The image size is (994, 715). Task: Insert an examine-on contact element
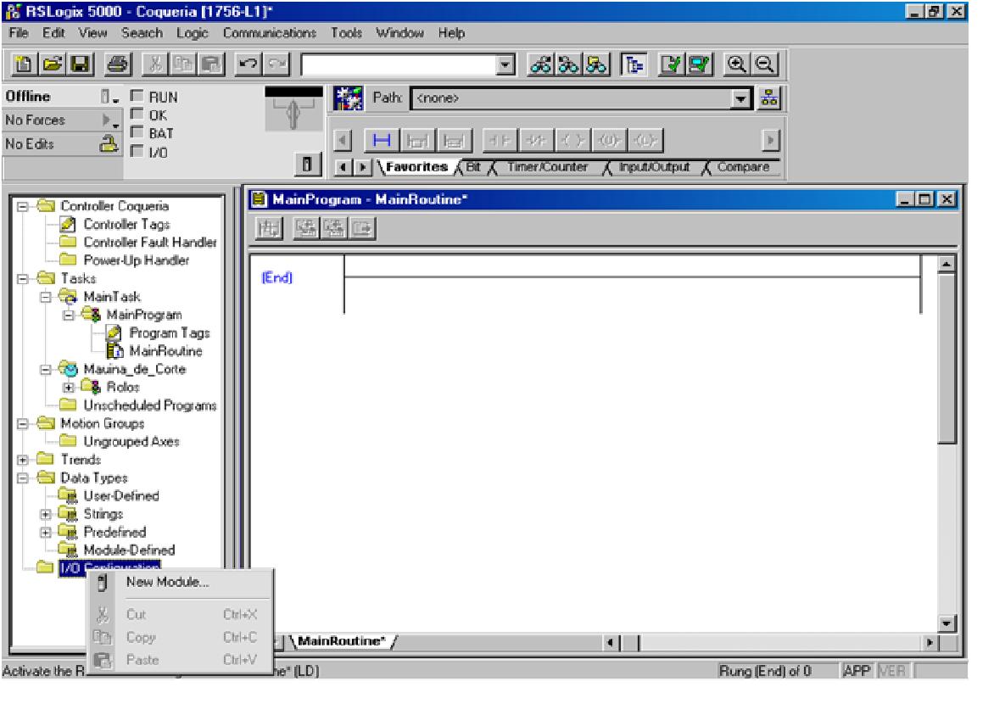coord(500,140)
